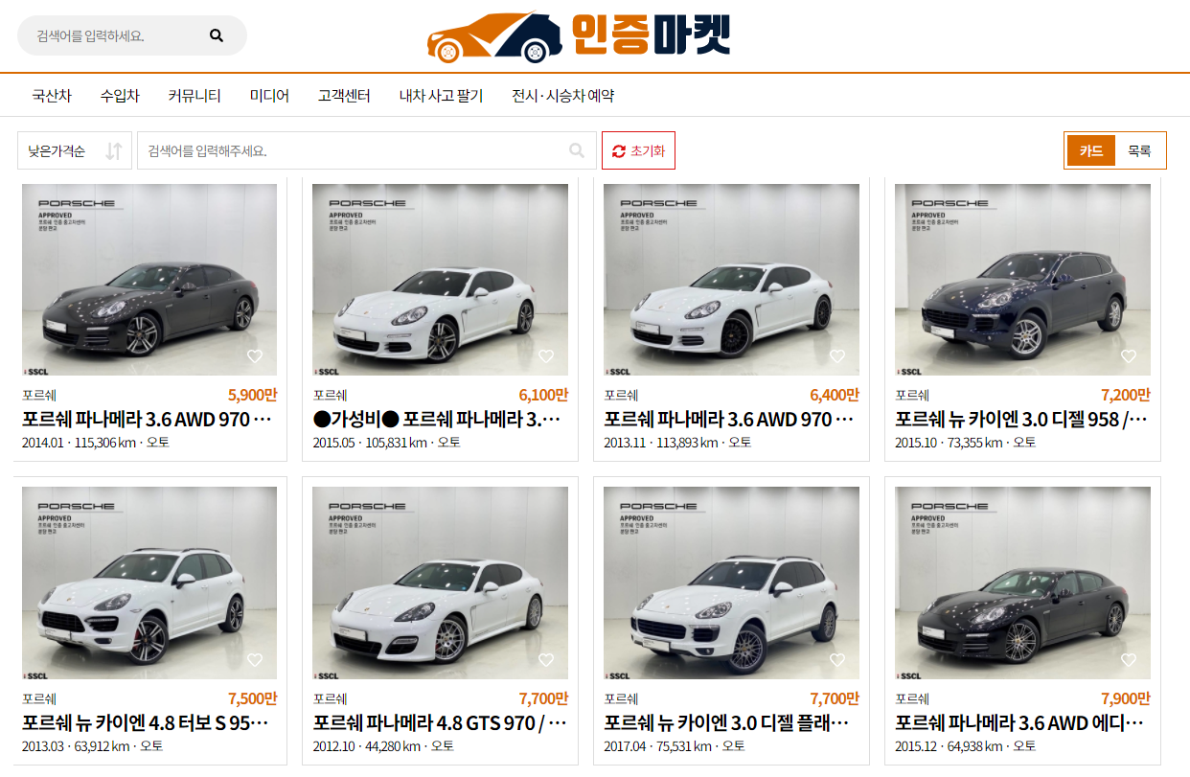Screen dimensions: 1190x777
Task: Click the 7,500만 price
Action: pyautogui.click(x=253, y=698)
